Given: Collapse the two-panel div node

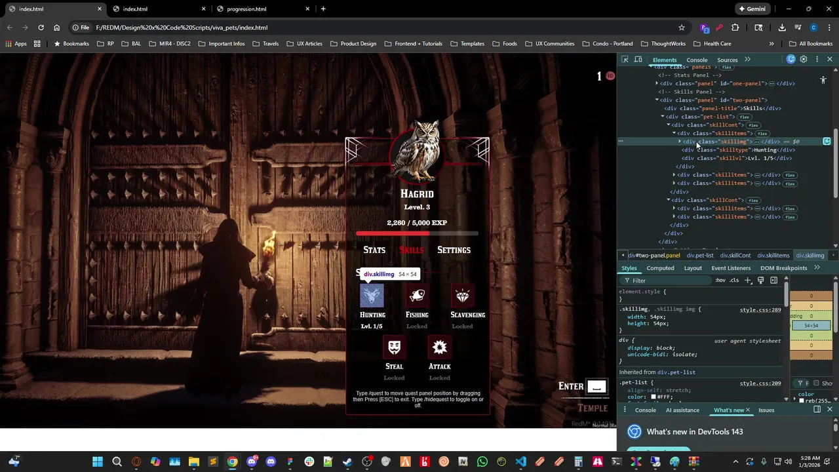Looking at the screenshot, I should tap(657, 100).
